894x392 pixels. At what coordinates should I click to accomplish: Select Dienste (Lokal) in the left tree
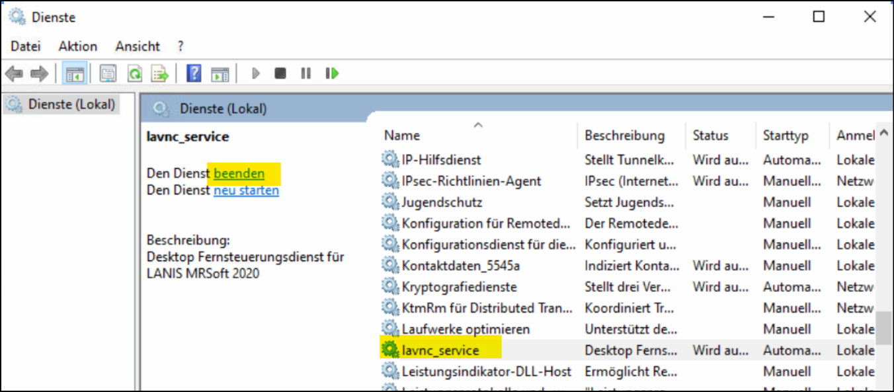71,104
